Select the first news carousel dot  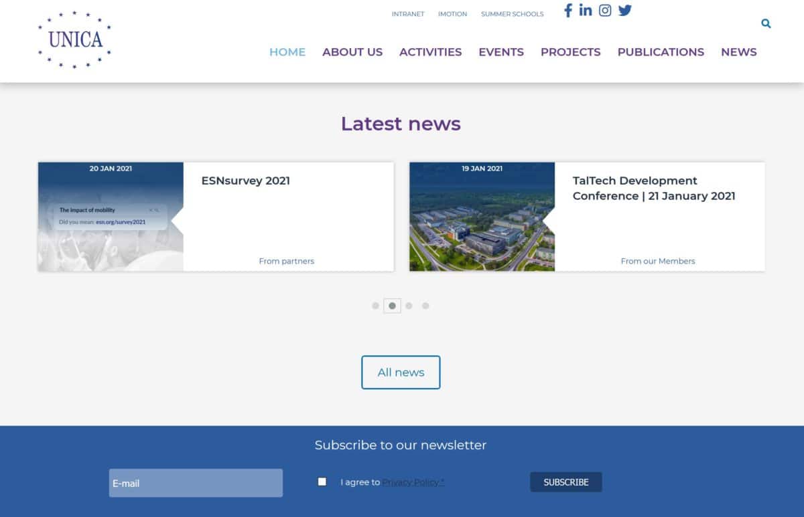click(375, 306)
